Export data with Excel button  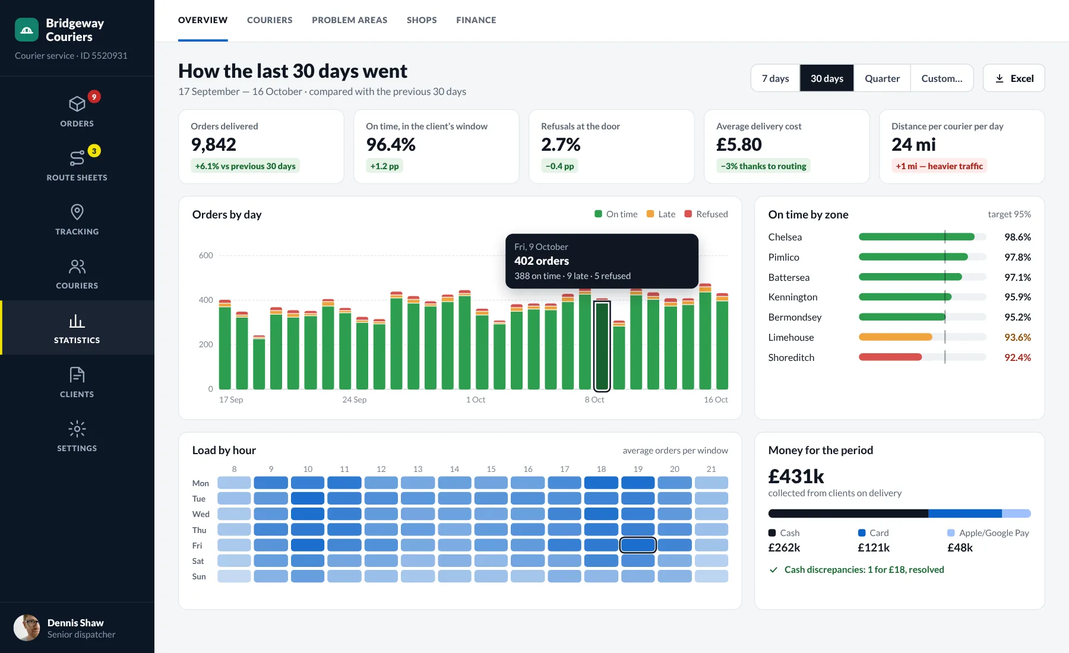click(1014, 78)
